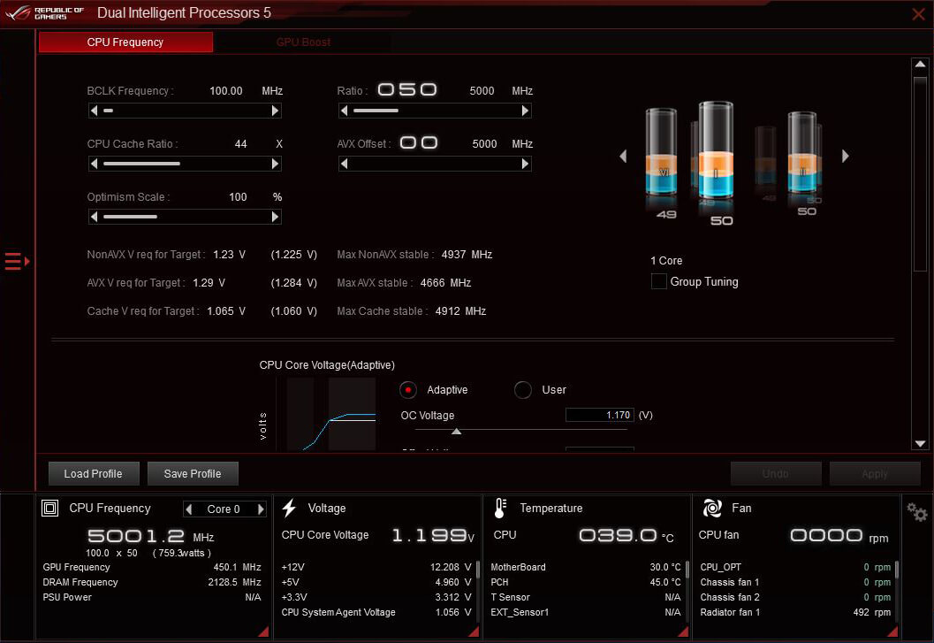Click the CPU Frequency chip icon
The height and width of the screenshot is (643, 934).
pyautogui.click(x=50, y=509)
